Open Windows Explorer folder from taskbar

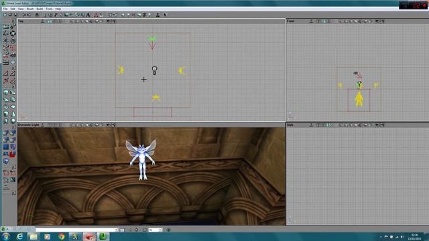(x=34, y=236)
